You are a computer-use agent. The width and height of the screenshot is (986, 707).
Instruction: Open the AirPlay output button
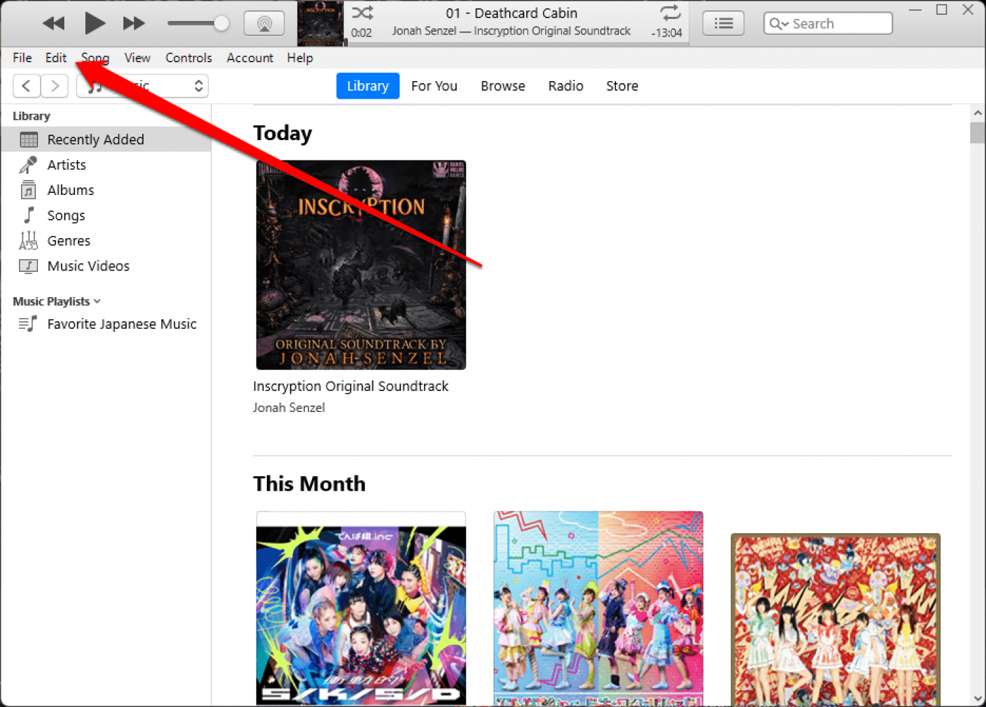[264, 24]
